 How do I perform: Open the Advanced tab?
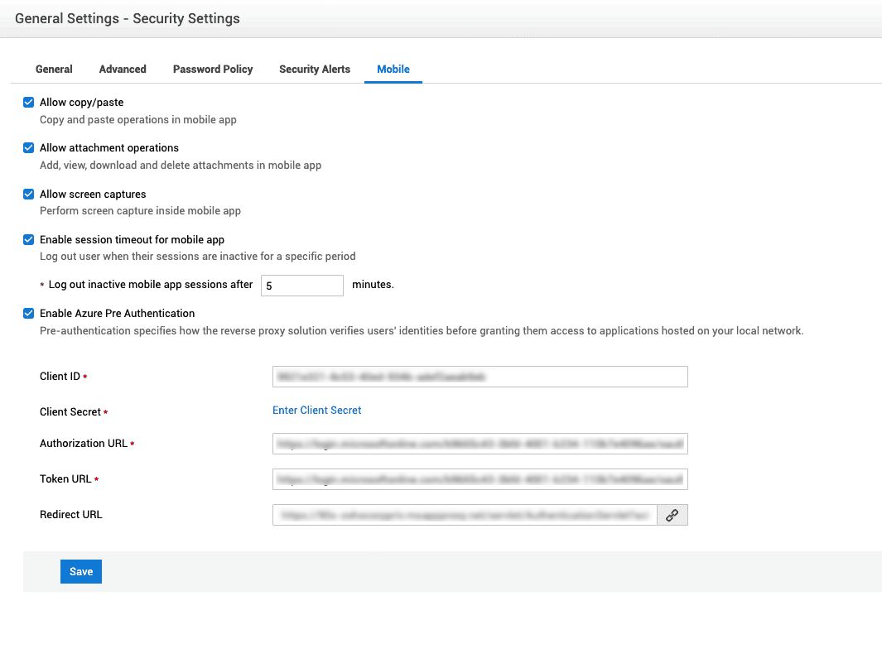click(x=123, y=70)
